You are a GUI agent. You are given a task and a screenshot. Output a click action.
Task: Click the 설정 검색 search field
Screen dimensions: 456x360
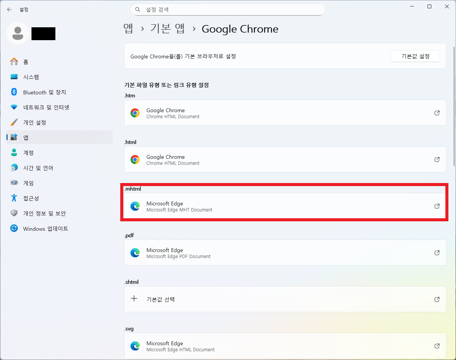pos(228,9)
